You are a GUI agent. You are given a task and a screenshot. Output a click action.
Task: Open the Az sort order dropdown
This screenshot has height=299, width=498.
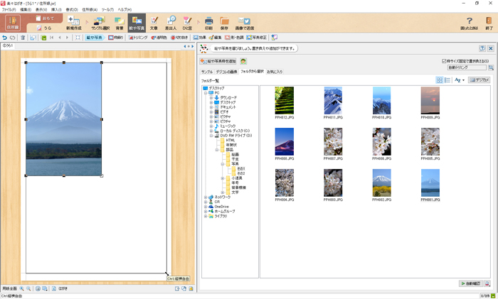[460, 80]
